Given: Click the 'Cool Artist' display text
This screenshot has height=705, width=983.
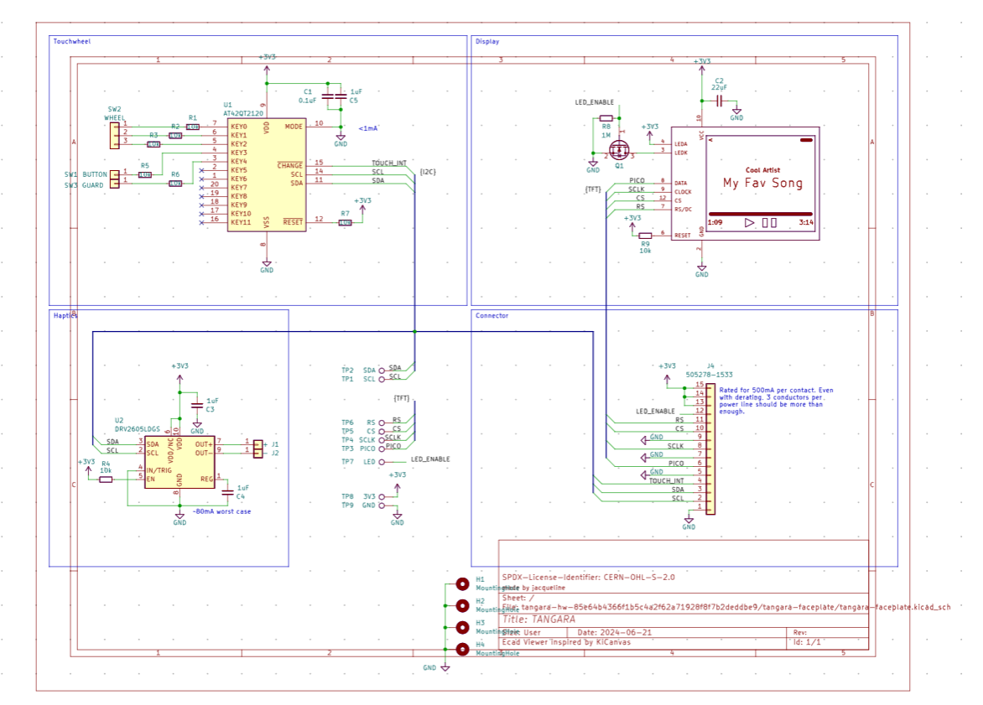Looking at the screenshot, I should [x=762, y=170].
